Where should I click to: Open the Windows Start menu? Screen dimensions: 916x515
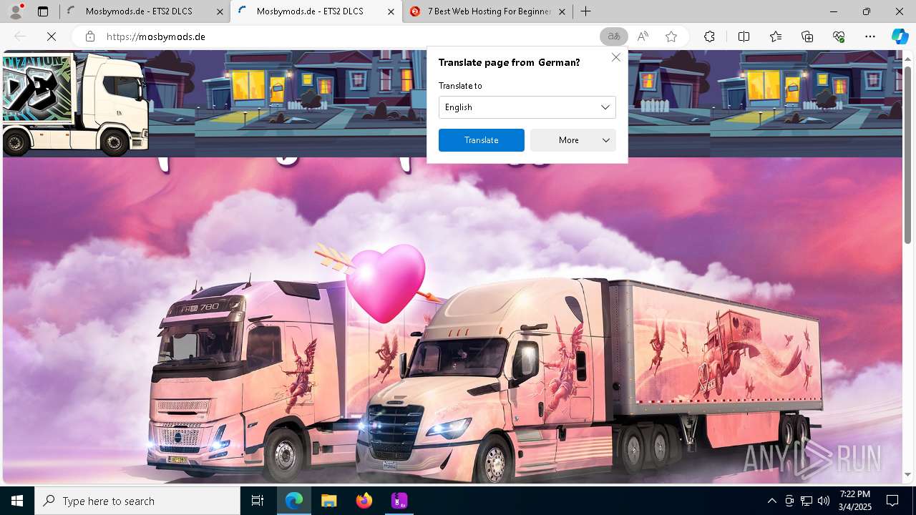click(17, 501)
